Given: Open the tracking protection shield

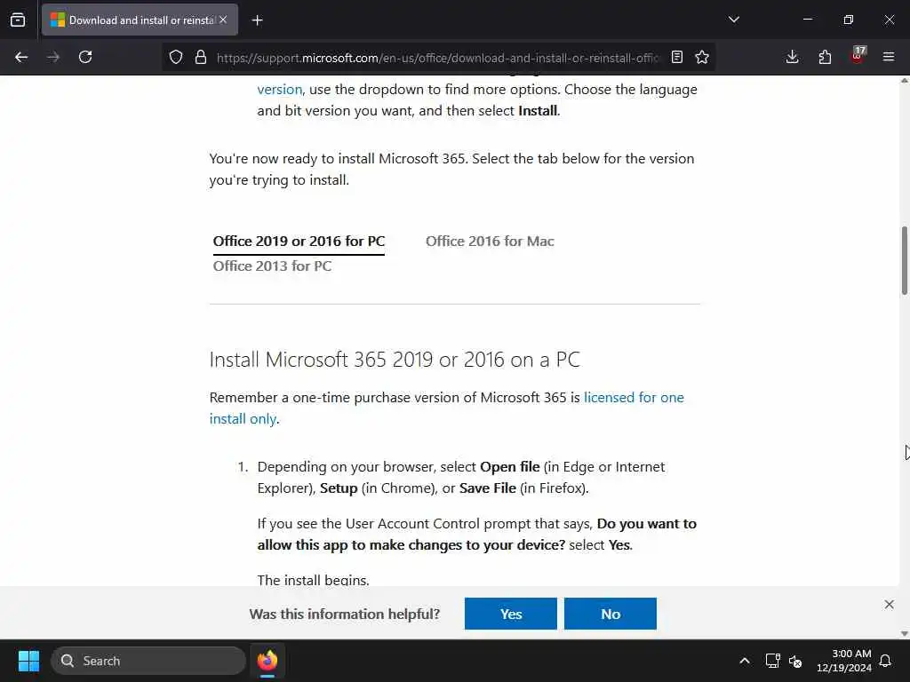Looking at the screenshot, I should pyautogui.click(x=176, y=57).
